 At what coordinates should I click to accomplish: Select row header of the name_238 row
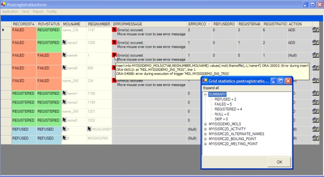(x=6, y=33)
